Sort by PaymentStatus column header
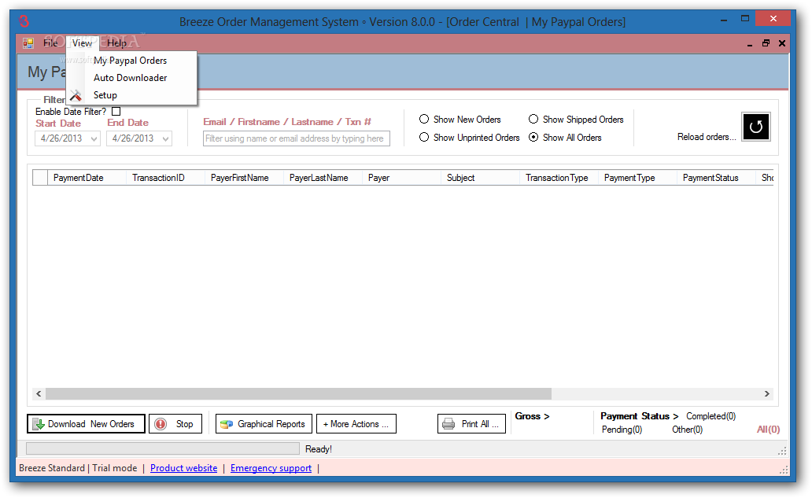 click(x=716, y=178)
